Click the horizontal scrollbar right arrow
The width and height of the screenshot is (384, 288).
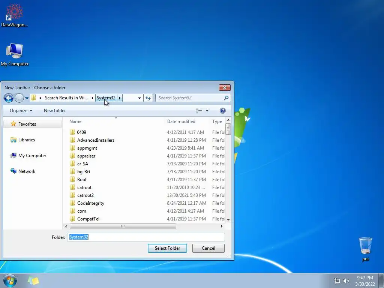(222, 226)
